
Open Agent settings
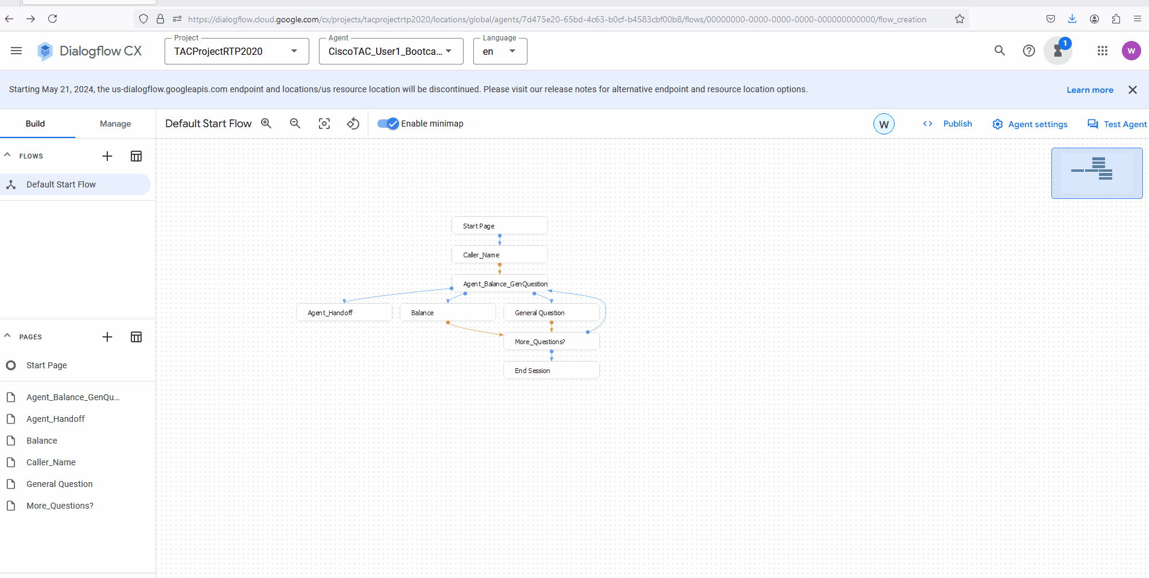[1030, 124]
